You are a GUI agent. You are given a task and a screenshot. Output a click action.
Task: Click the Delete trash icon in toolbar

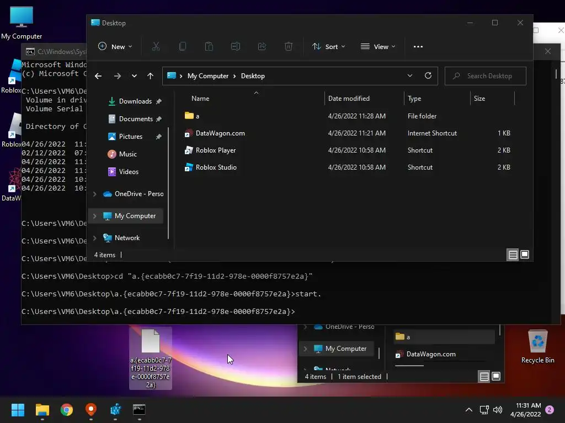pyautogui.click(x=288, y=46)
